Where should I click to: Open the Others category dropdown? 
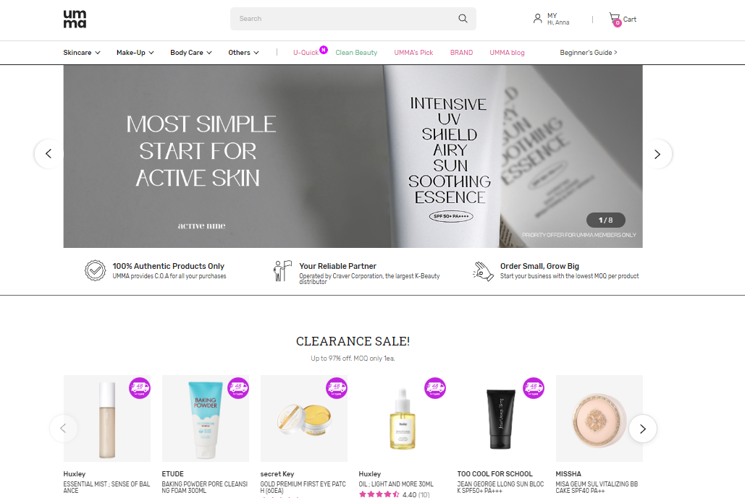tap(244, 53)
